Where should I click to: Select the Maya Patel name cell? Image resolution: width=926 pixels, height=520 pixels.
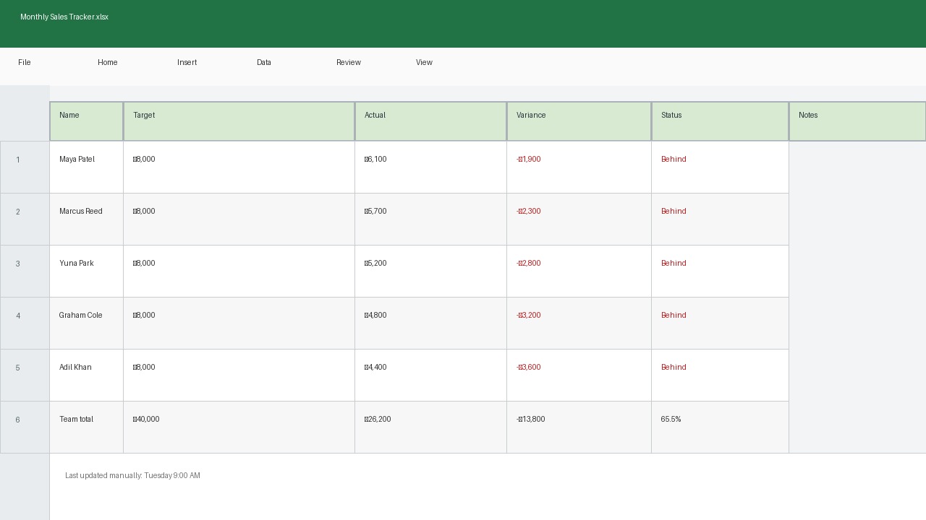[86, 168]
